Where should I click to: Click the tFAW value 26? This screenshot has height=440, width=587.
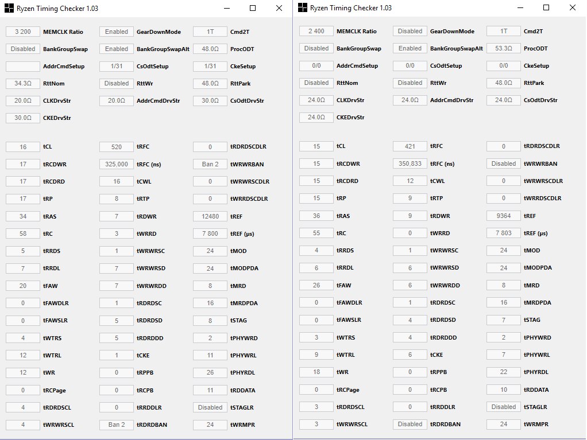click(x=316, y=285)
